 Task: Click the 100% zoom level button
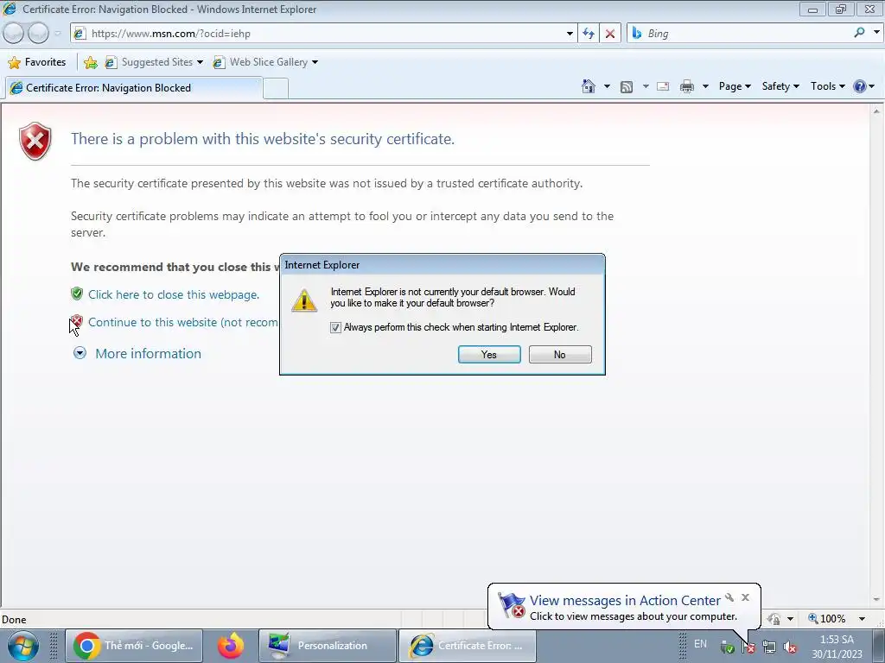827,618
